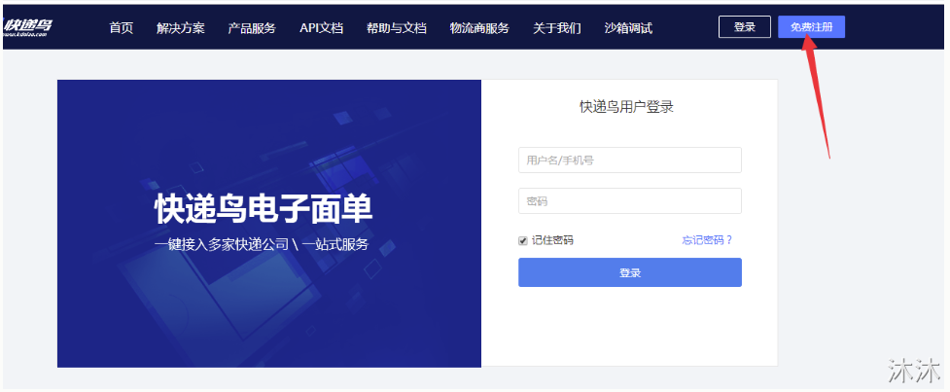The image size is (950, 392).
Task: Click the 快递鸟电子面单 banner title
Action: click(264, 210)
